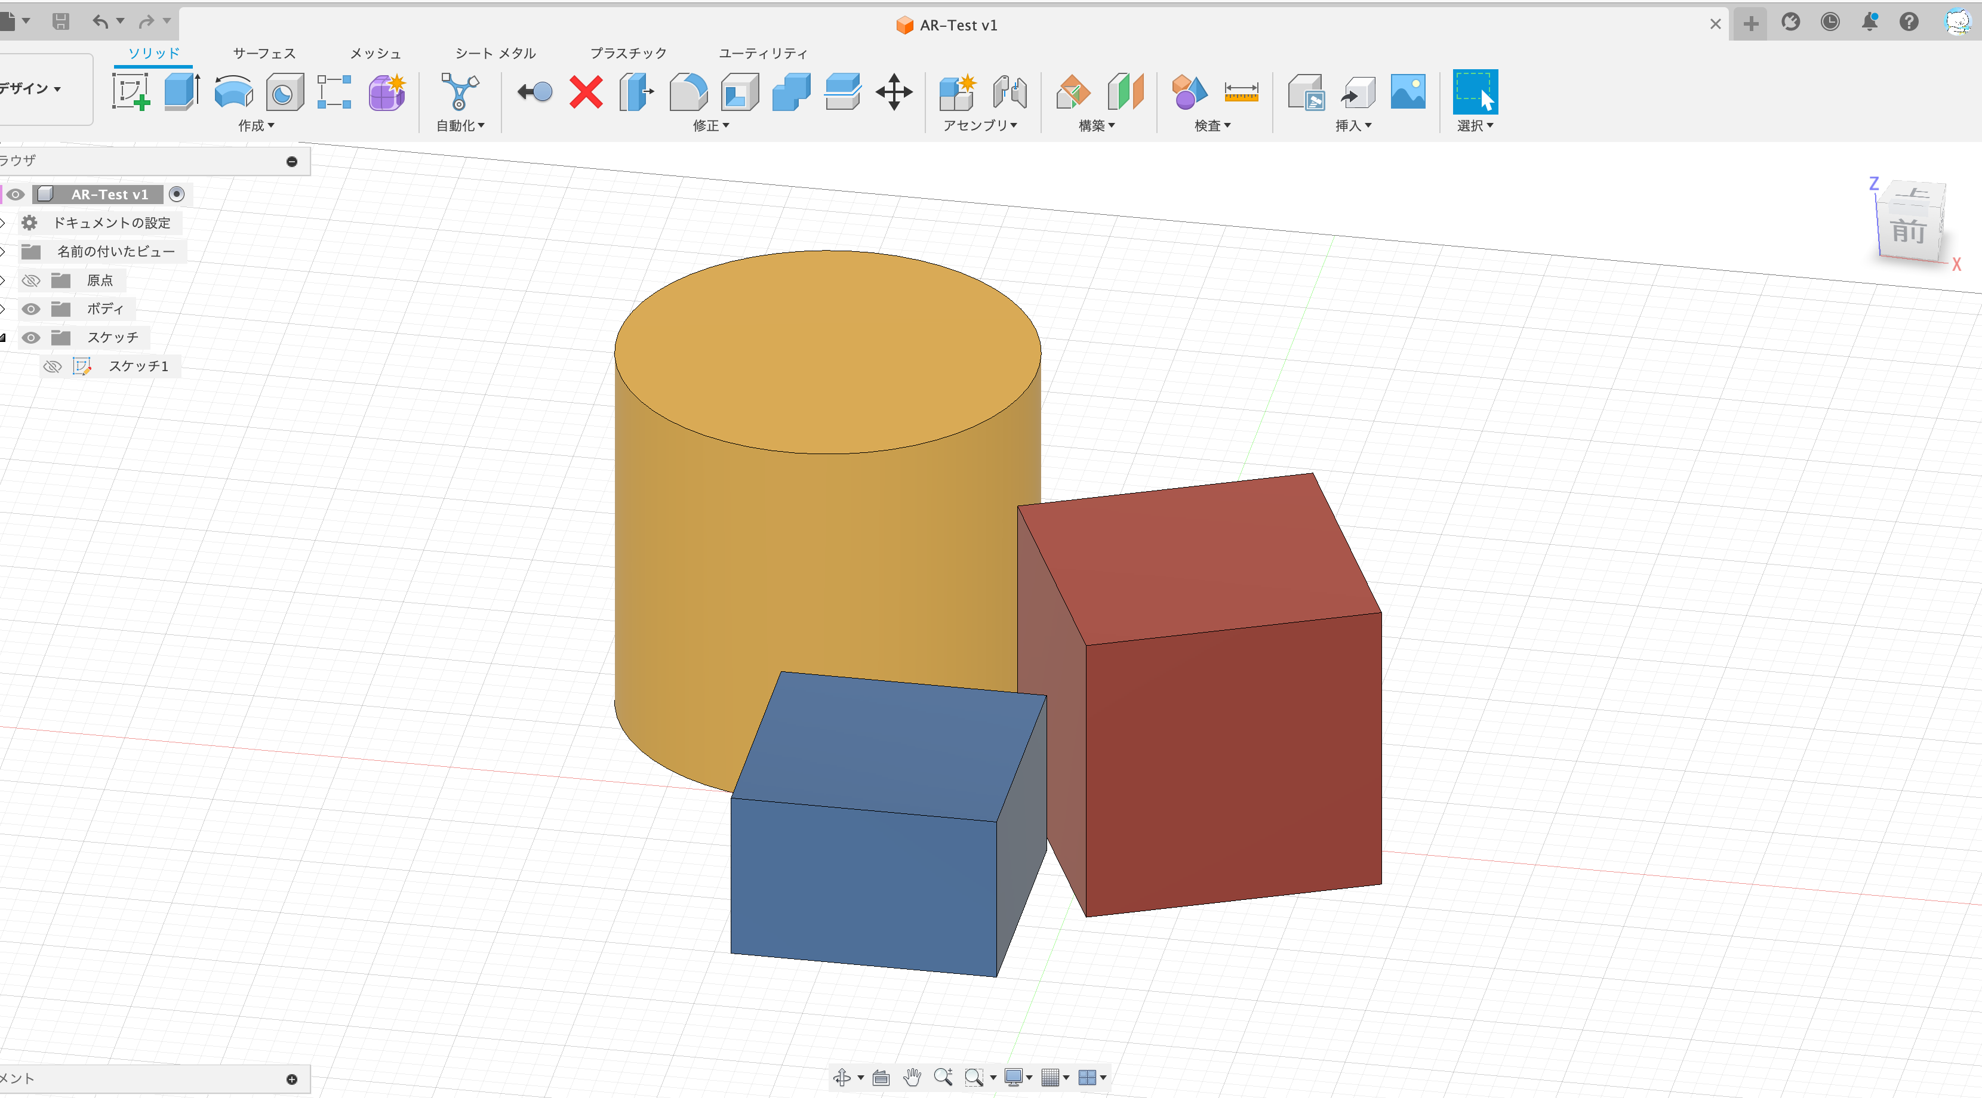Open the シート メタル tab
The height and width of the screenshot is (1098, 1982).
[x=495, y=53]
